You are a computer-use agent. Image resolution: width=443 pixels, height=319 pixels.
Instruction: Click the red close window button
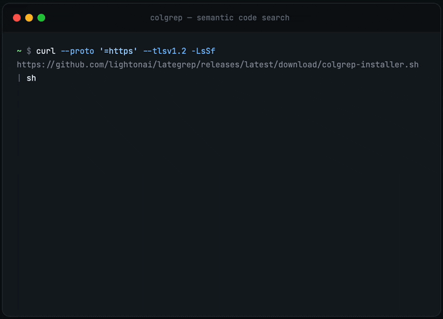[17, 18]
